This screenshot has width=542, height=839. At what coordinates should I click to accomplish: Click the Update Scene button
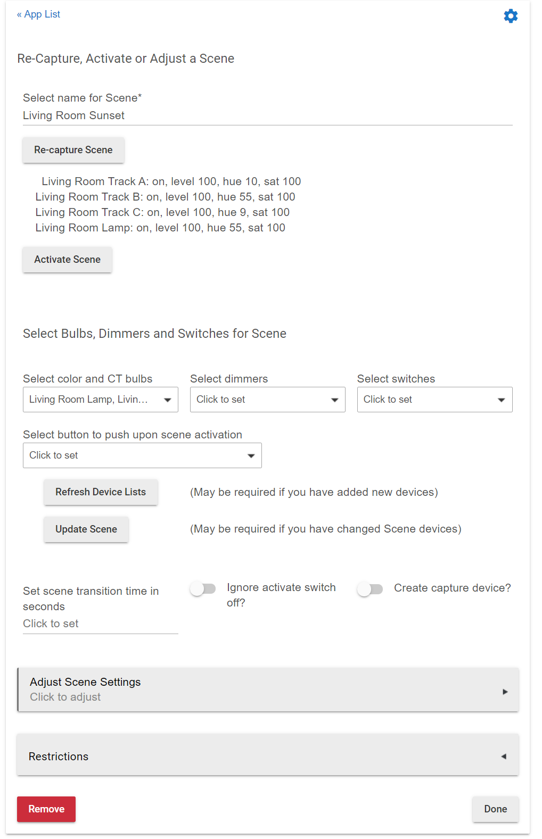pyautogui.click(x=86, y=529)
